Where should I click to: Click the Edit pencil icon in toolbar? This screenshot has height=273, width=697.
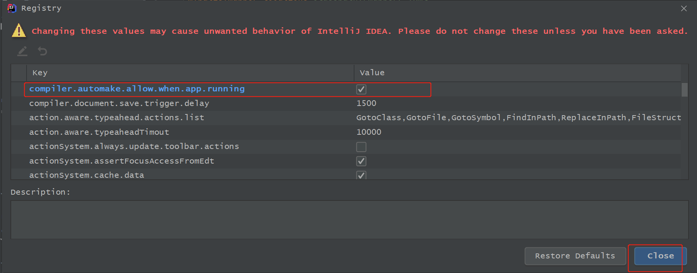(22, 51)
